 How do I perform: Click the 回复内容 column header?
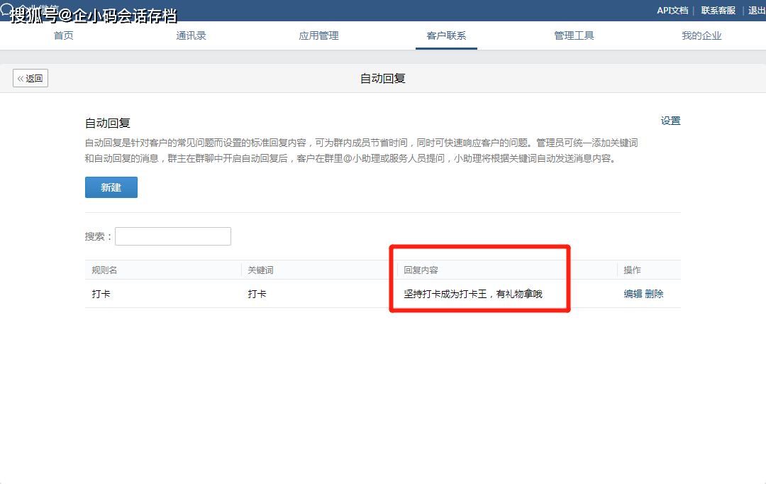coord(421,270)
